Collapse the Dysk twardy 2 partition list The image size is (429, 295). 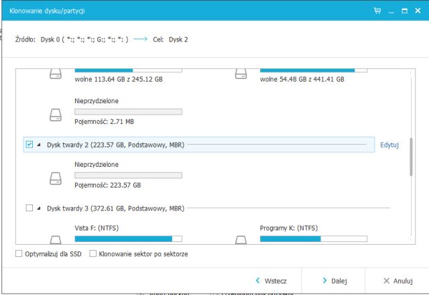click(x=38, y=145)
